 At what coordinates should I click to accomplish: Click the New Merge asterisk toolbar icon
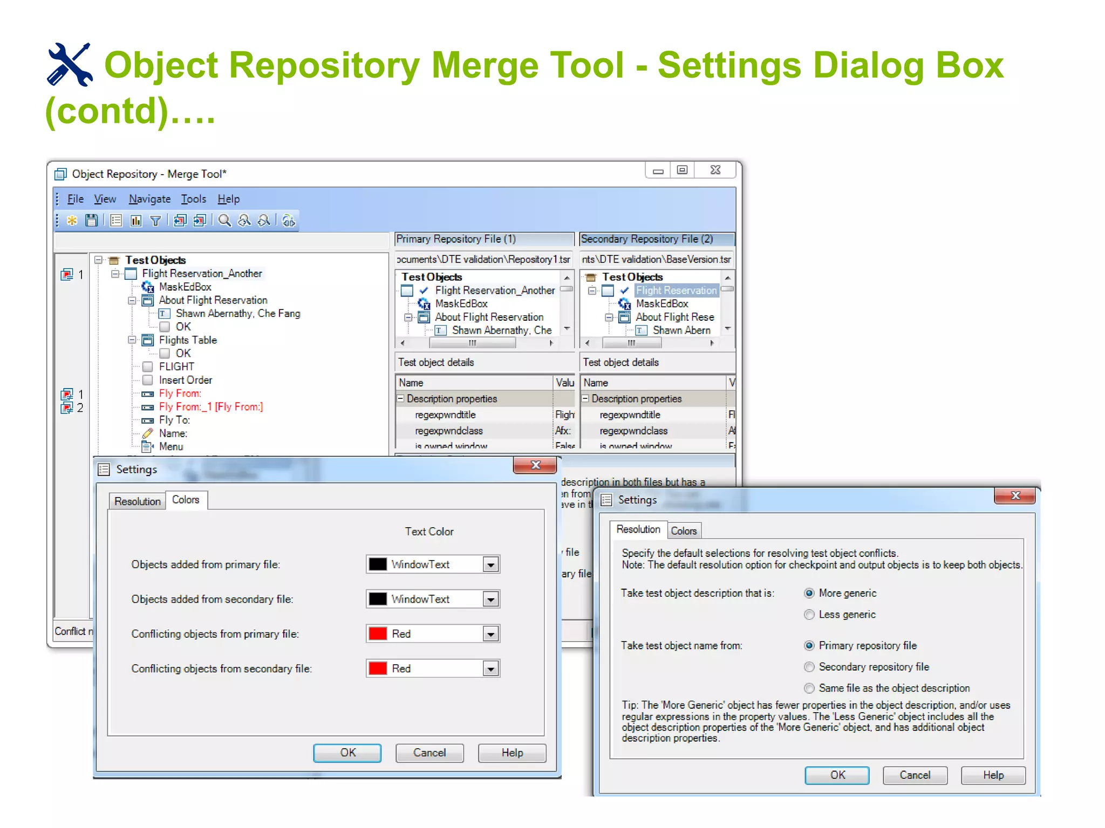[x=72, y=220]
